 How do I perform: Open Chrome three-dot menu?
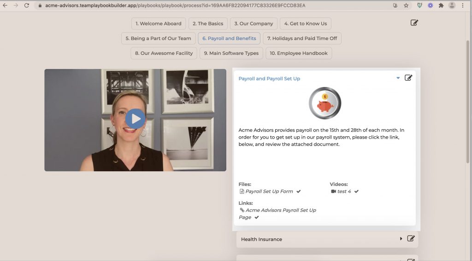(463, 6)
